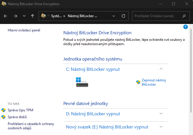Select the 'Nástroj BitLocker ...' breadcrumb
Image resolution: width=193 pixels, height=135 pixels.
[x=82, y=16]
